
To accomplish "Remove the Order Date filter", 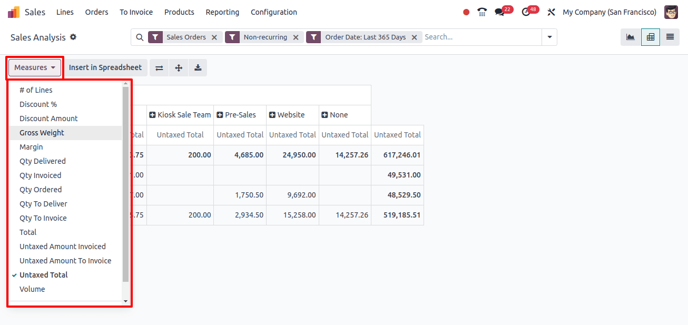I will (414, 37).
